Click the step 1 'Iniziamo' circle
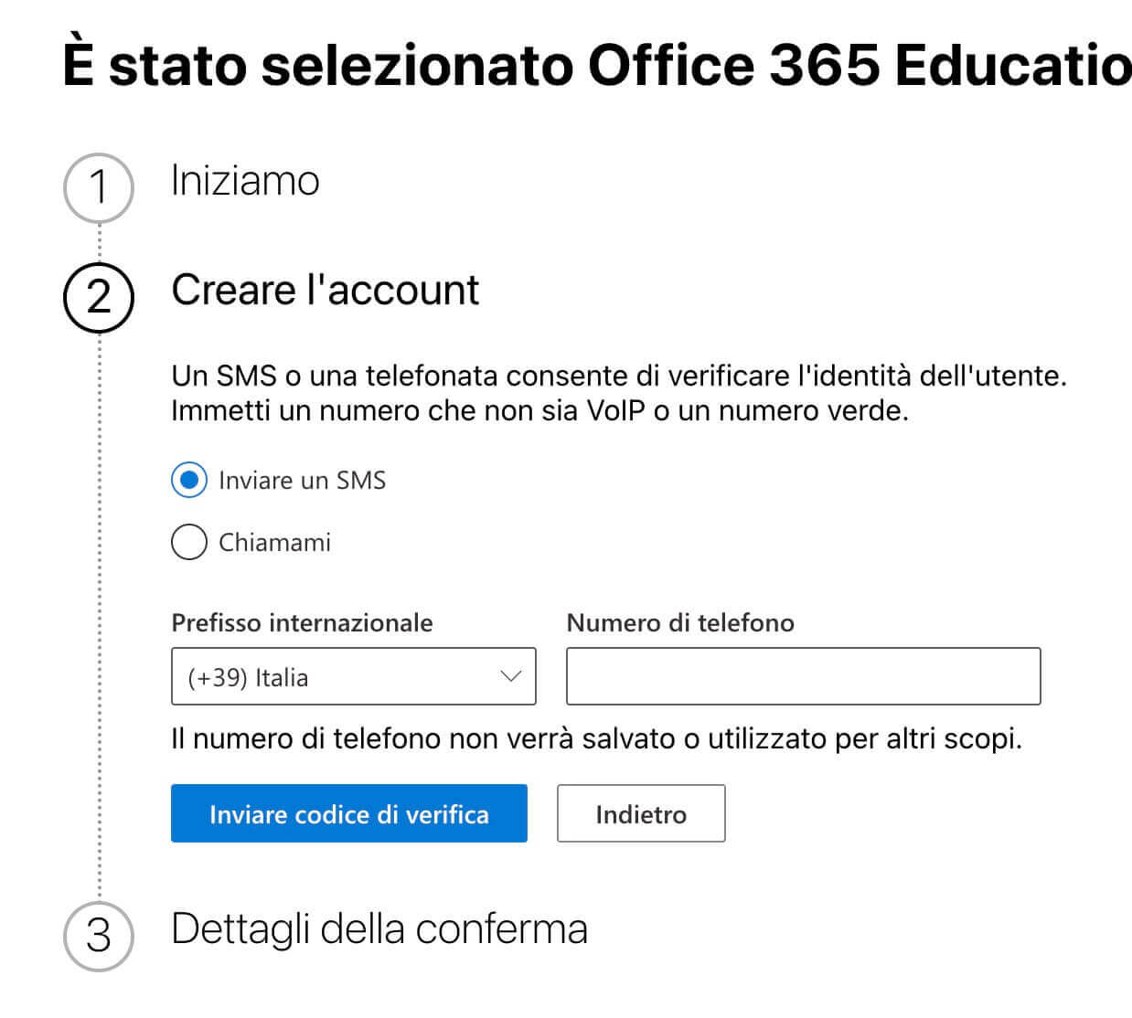 [x=100, y=186]
